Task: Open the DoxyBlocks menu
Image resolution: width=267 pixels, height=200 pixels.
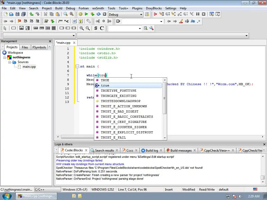Action: pyautogui.click(x=154, y=8)
